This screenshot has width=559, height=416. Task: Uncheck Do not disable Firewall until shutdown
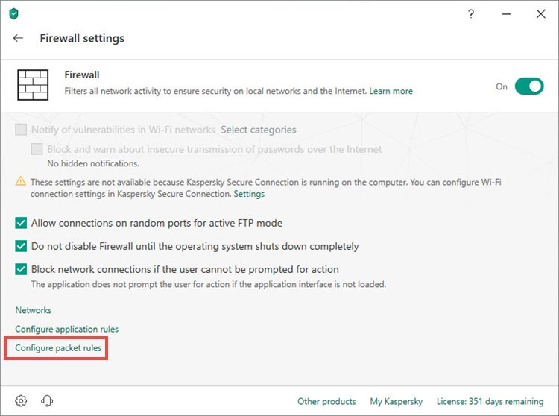21,246
